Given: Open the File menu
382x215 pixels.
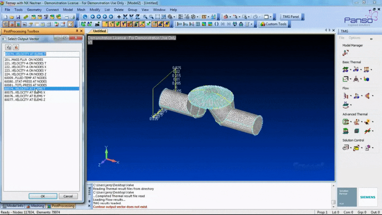Looking at the screenshot, I should [8, 10].
